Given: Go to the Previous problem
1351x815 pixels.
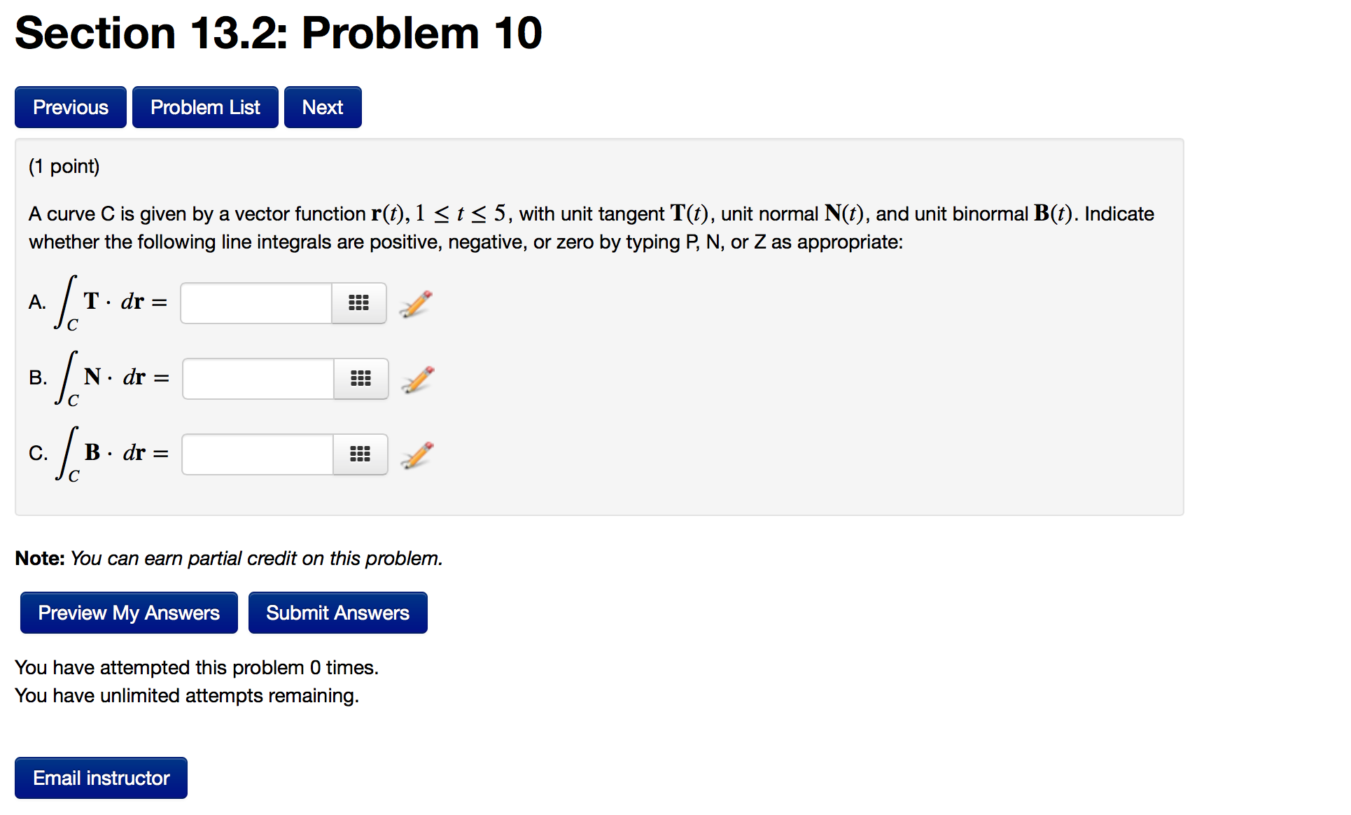Looking at the screenshot, I should pos(71,107).
